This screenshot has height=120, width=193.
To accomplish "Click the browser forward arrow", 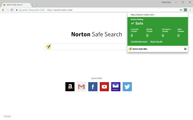I will pos(7,10).
